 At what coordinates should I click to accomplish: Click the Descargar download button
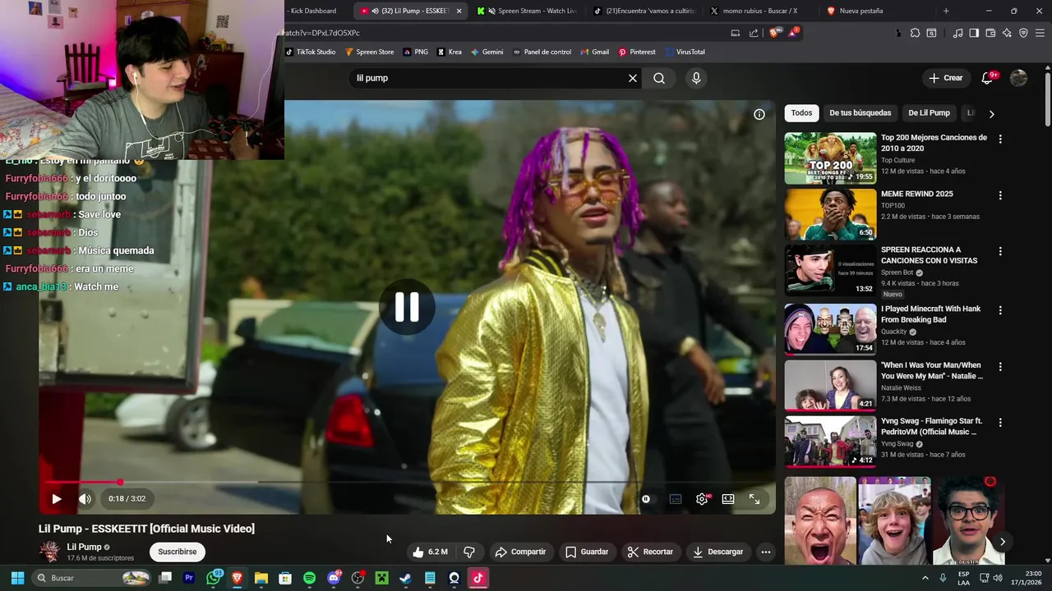(717, 552)
